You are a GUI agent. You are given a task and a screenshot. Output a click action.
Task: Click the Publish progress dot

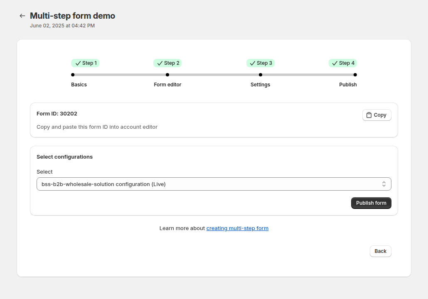tap(355, 75)
